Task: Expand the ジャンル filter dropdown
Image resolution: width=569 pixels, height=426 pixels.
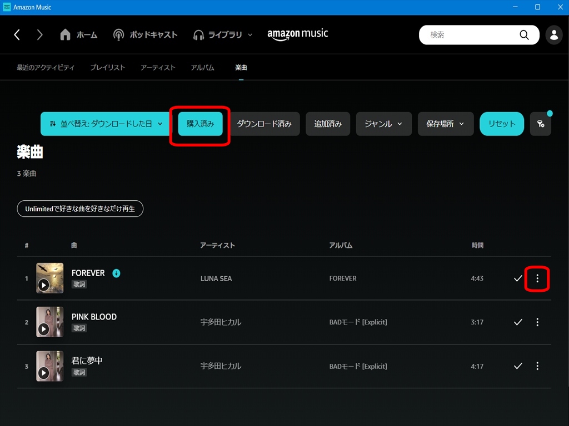Action: point(383,124)
